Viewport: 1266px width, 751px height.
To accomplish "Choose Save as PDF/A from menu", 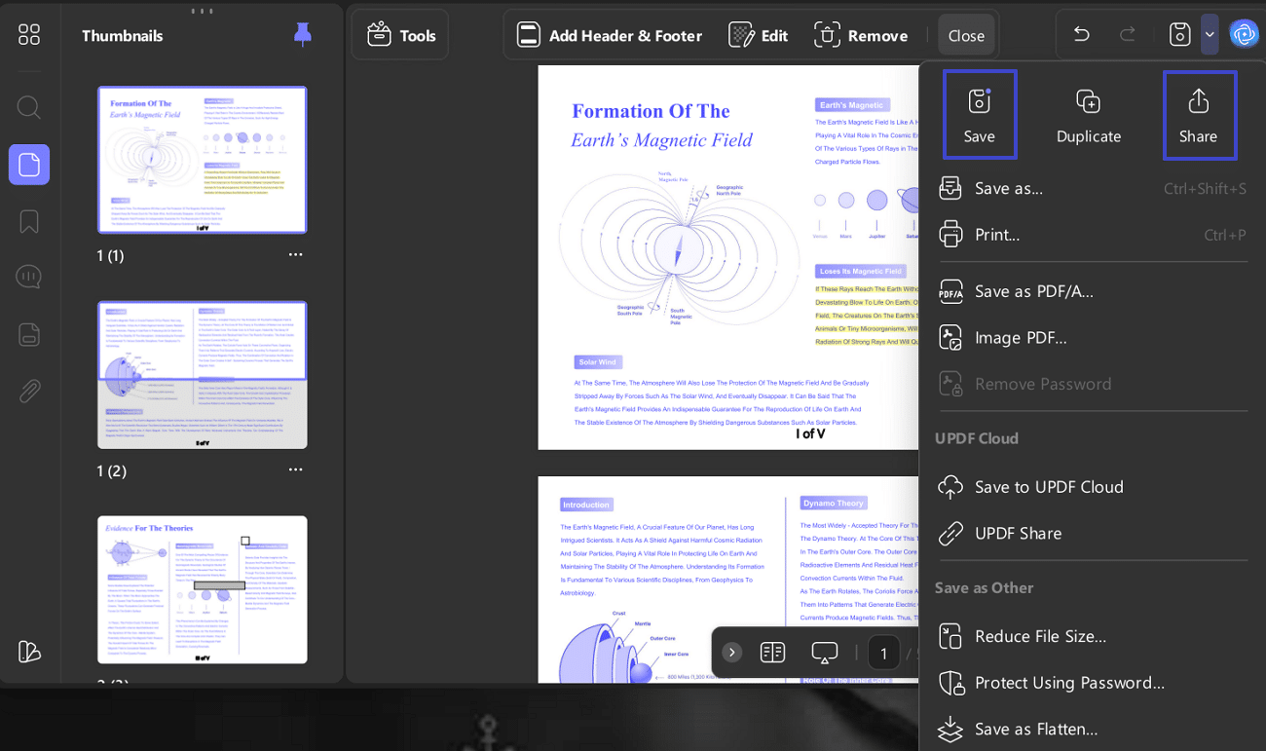I will pos(1033,290).
